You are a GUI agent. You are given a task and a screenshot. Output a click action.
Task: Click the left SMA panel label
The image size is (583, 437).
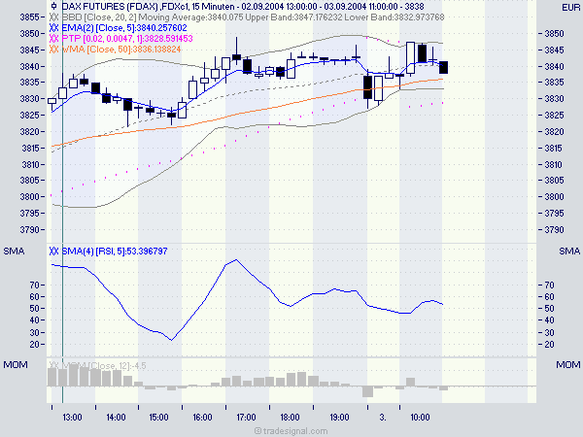coord(14,252)
